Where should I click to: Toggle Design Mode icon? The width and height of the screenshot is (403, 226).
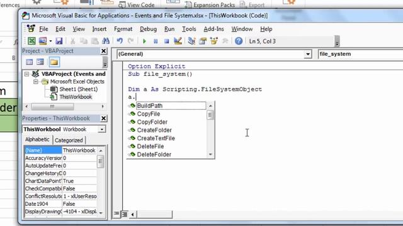click(178, 41)
